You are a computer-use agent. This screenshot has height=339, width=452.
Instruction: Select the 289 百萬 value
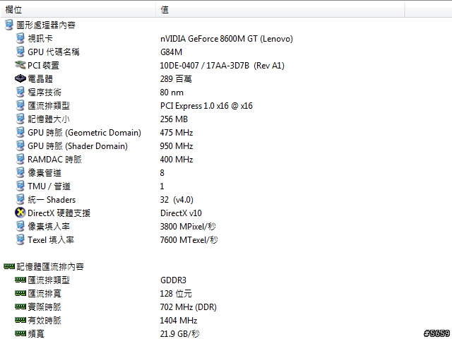(176, 78)
